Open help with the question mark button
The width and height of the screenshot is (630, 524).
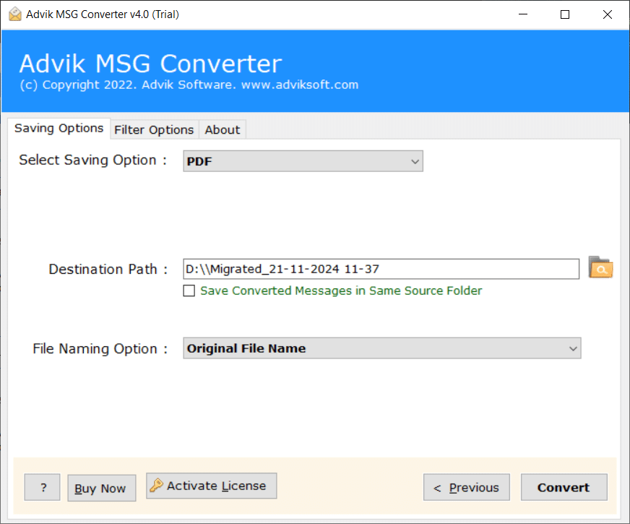point(42,487)
